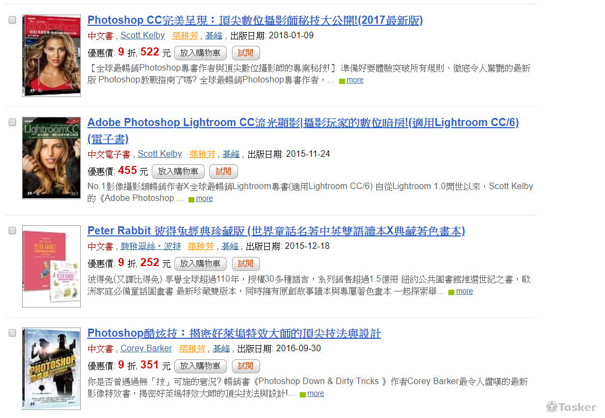This screenshot has height=418, width=605.
Task: Click publisher 碁峰 on the Peter Rabbit book
Action: click(230, 246)
